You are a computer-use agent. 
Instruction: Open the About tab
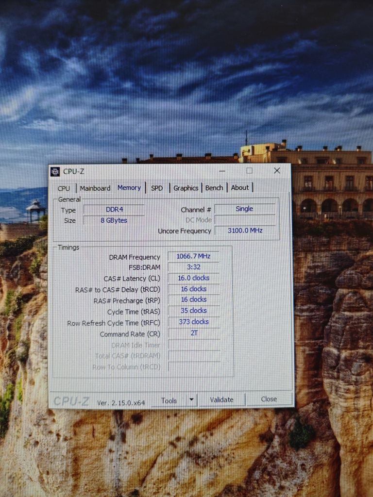[x=240, y=187]
